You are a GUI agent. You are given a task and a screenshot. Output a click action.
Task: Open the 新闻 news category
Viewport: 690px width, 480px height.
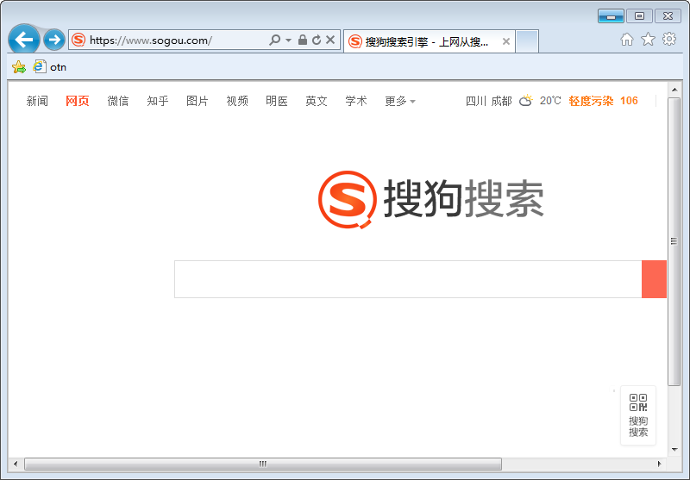pyautogui.click(x=37, y=101)
